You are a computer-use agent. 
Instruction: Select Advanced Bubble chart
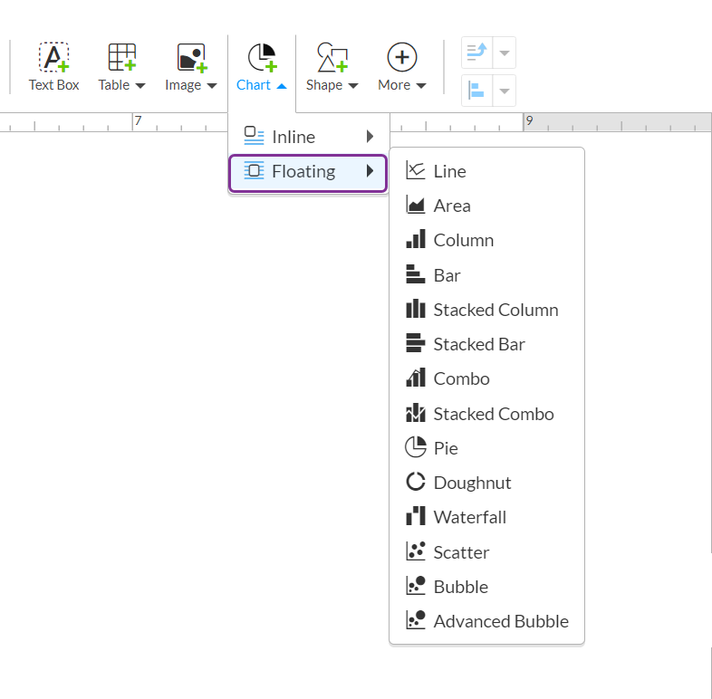(500, 621)
